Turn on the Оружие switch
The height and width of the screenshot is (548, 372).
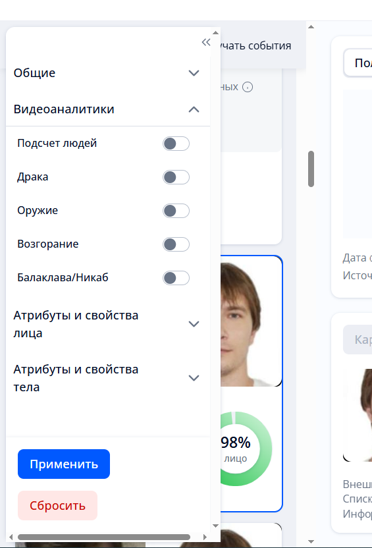tap(176, 211)
